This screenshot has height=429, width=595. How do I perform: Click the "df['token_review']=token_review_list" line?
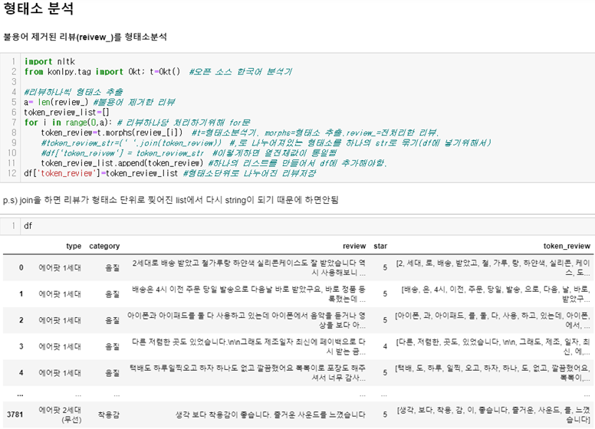pos(169,174)
